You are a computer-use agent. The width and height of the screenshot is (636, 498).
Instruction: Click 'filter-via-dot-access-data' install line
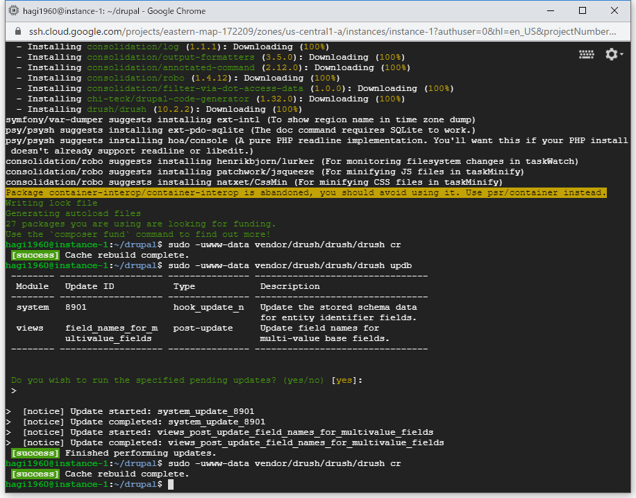click(x=235, y=88)
